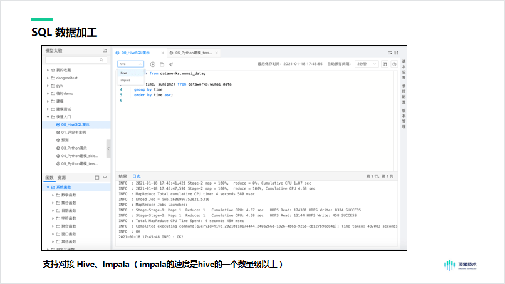This screenshot has width=505, height=284.
Task: Select impala from the engine dropdown
Action: pos(126,81)
